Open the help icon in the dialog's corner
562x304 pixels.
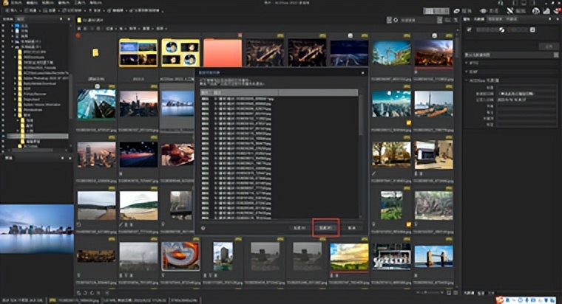pyautogui.click(x=203, y=228)
